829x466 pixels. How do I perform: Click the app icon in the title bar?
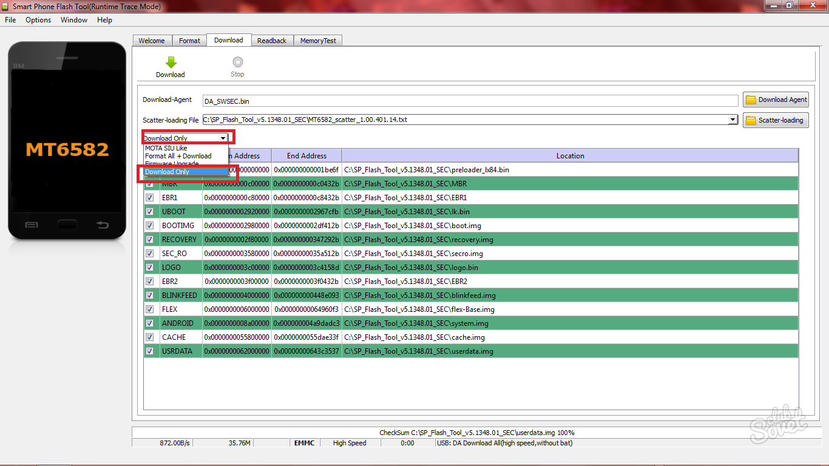tap(5, 6)
